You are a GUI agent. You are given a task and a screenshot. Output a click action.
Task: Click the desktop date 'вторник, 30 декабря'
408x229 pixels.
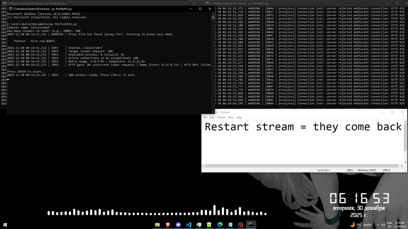click(x=359, y=208)
